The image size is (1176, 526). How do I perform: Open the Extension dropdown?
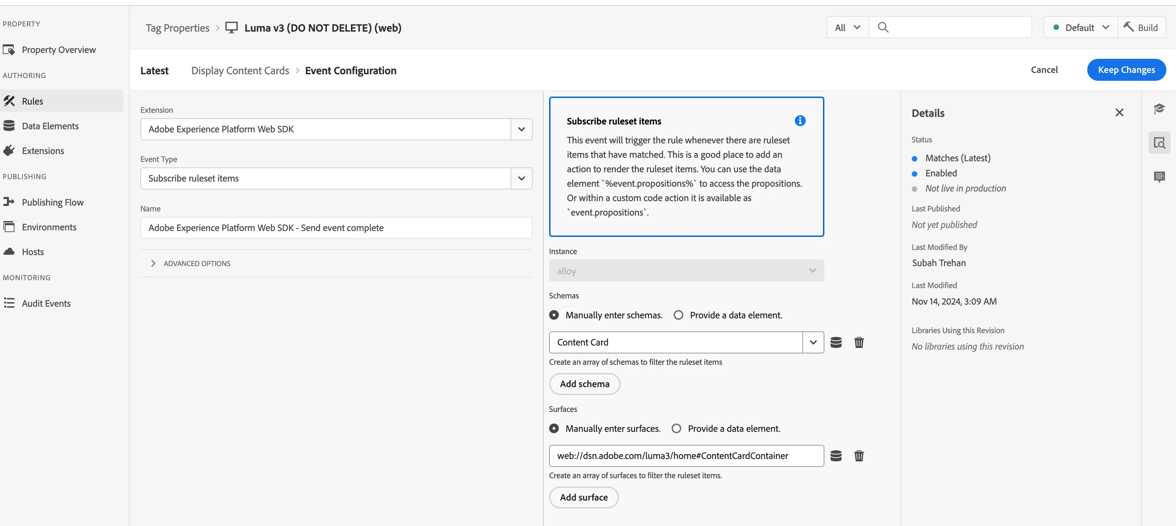521,129
